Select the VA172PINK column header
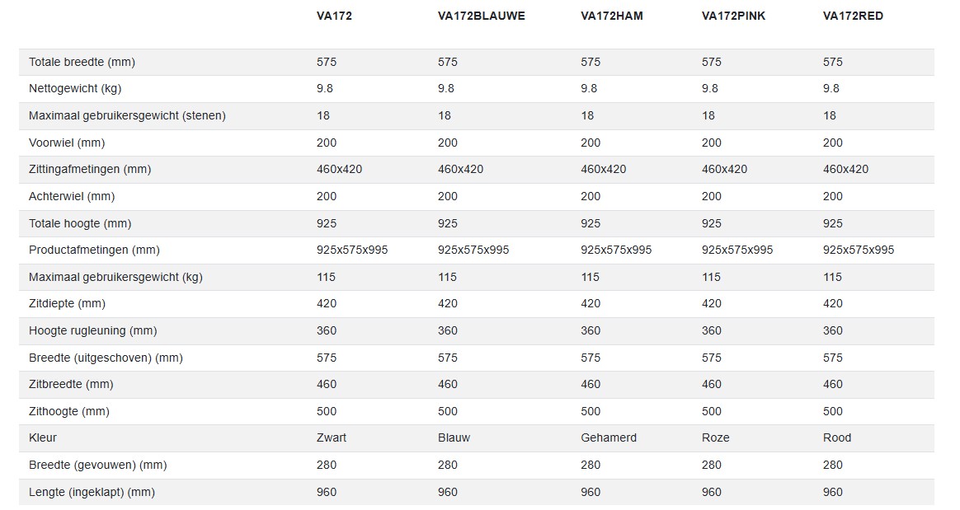This screenshot has height=510, width=960. (x=733, y=16)
